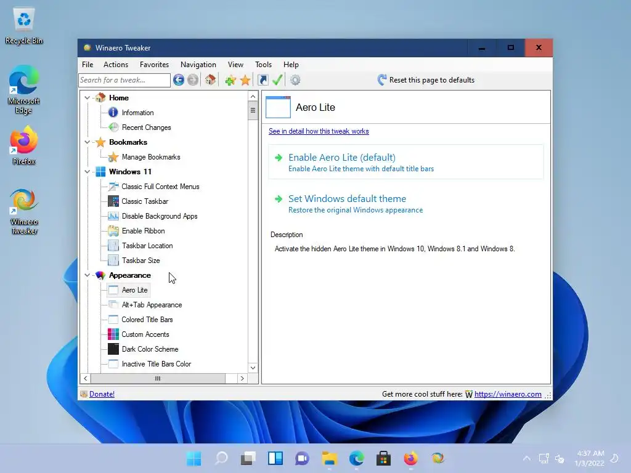
Task: Visit the winaero.com link
Action: click(508, 394)
